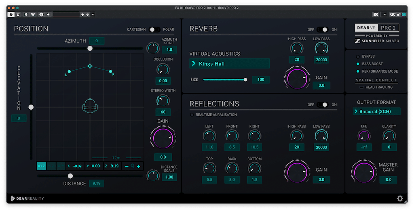The image size is (414, 211).
Task: Click the Distance value field showing 9.19
Action: point(97,183)
